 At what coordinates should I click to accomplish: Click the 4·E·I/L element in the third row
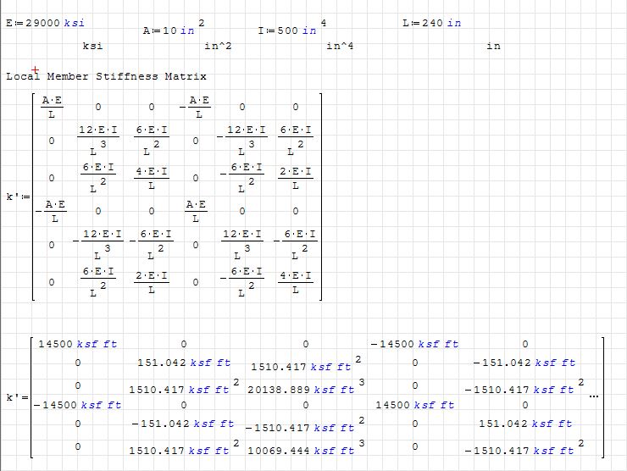150,178
